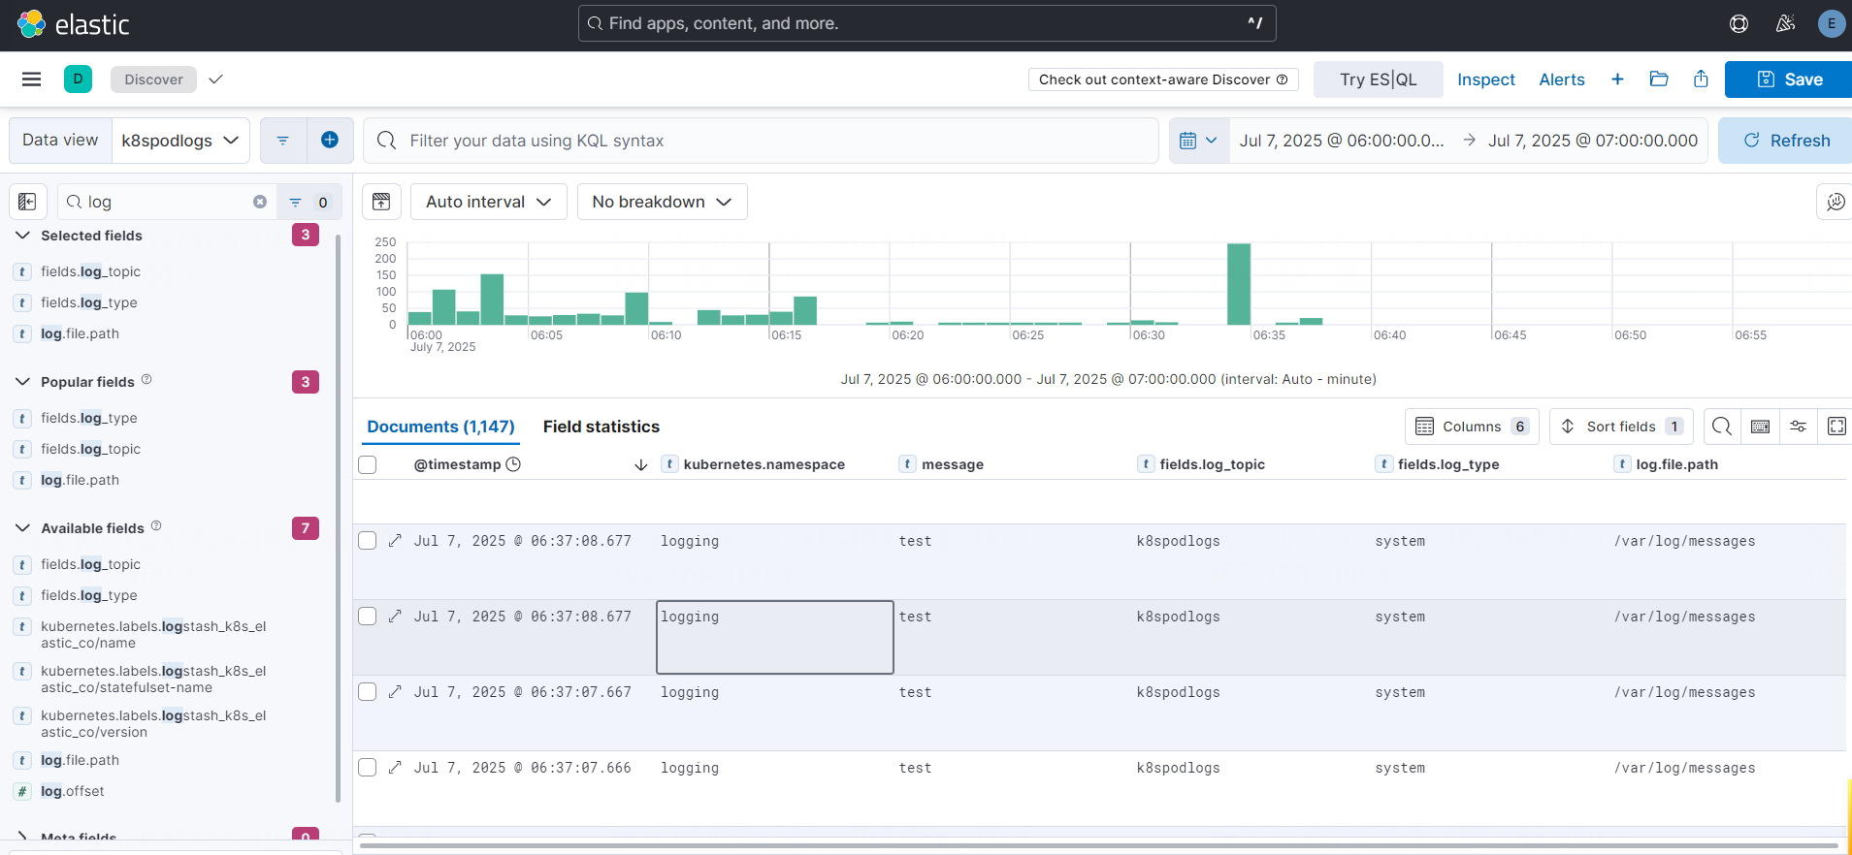Click the Save button

pyautogui.click(x=1788, y=79)
